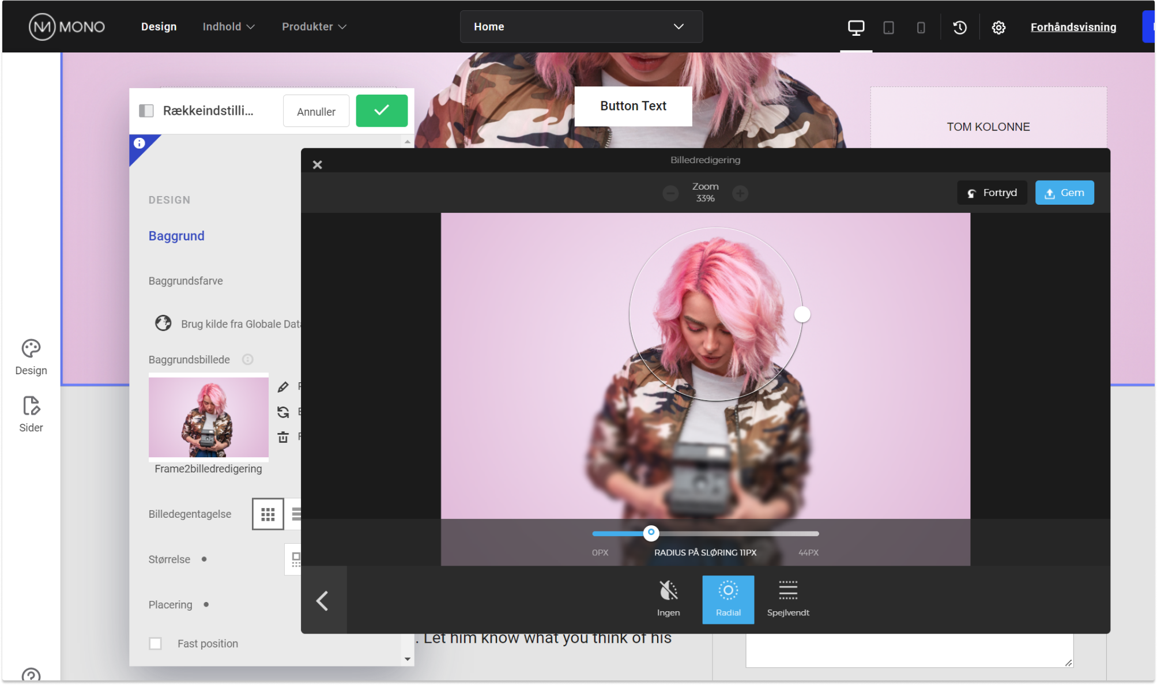
Task: Choose the Ingen no-blur option
Action: 668,599
